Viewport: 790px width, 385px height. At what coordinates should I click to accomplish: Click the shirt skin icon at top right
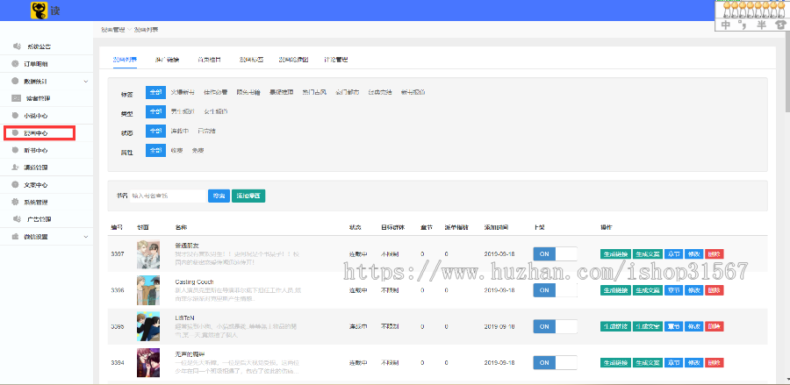[x=780, y=25]
